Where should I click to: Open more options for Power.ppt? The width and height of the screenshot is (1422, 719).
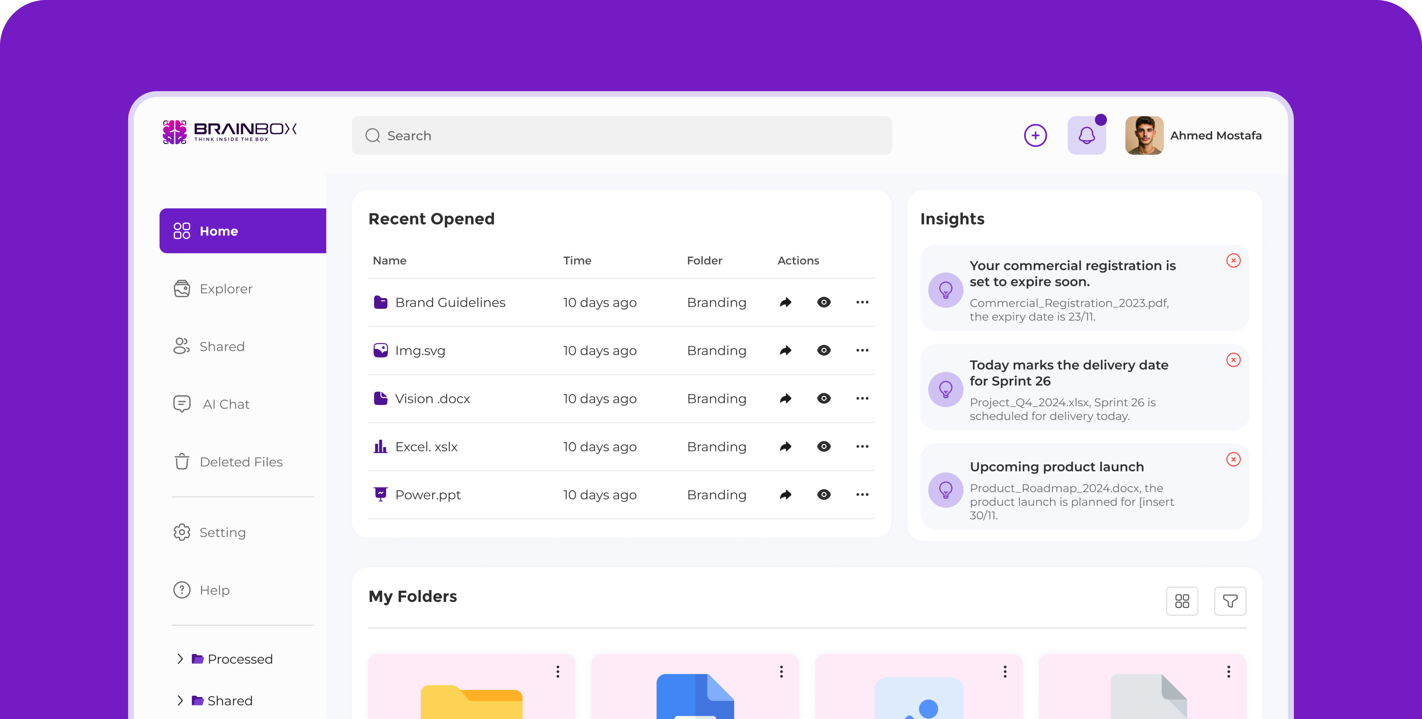pos(862,494)
